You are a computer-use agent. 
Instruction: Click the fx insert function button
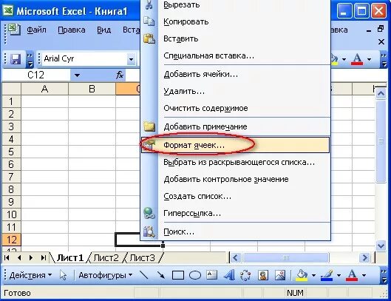120,75
